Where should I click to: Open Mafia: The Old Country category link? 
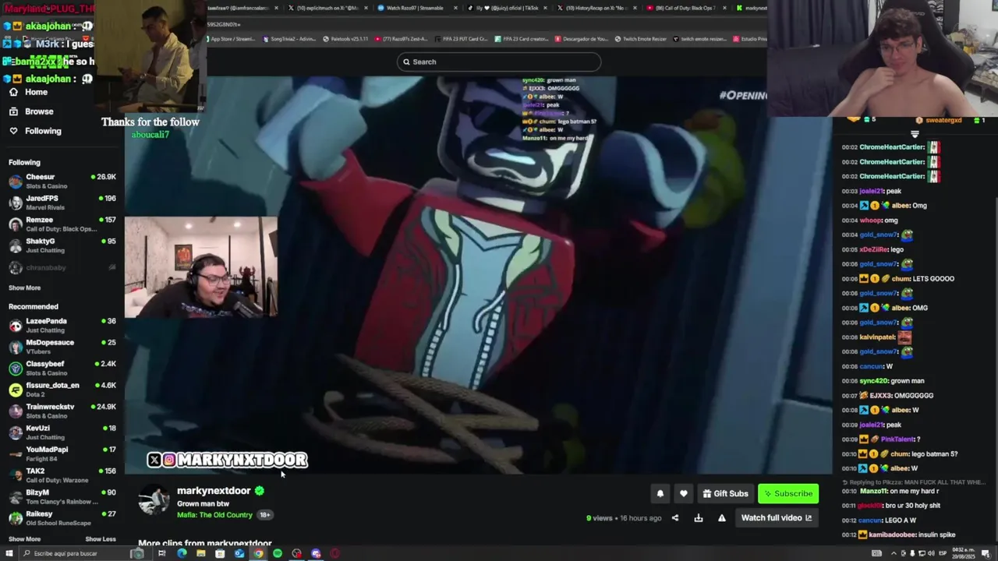(x=214, y=515)
